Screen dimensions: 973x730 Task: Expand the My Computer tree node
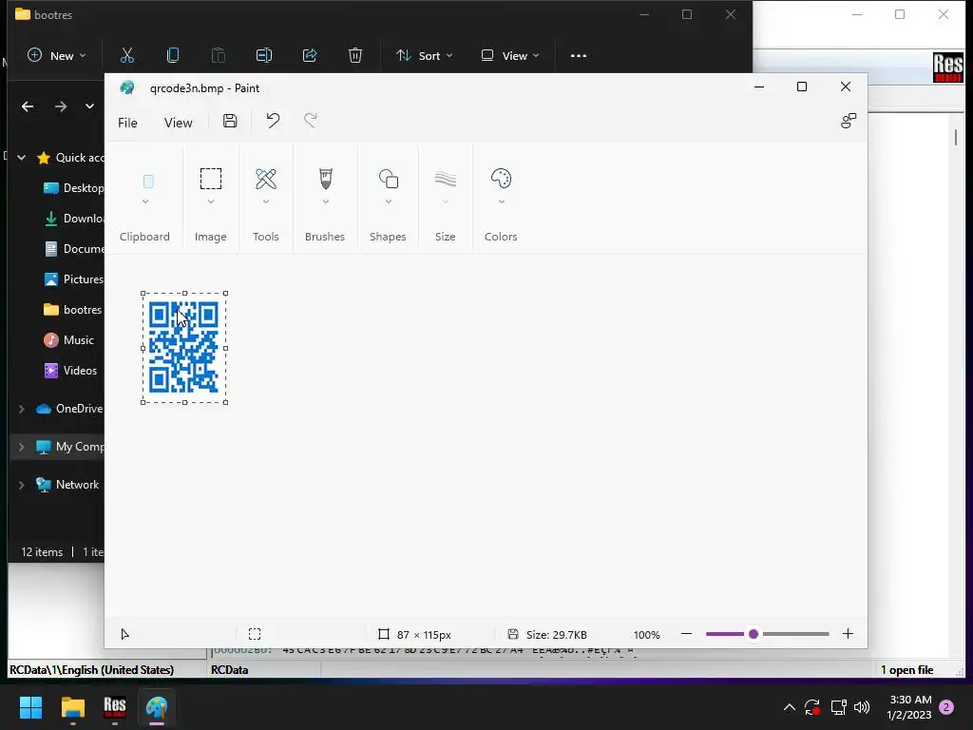(22, 447)
